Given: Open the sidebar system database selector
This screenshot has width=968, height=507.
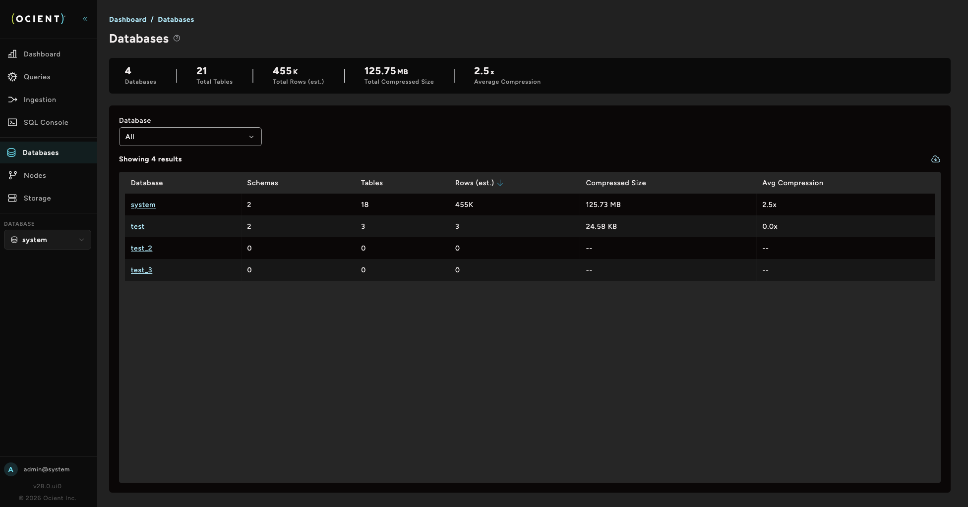Looking at the screenshot, I should coord(48,240).
